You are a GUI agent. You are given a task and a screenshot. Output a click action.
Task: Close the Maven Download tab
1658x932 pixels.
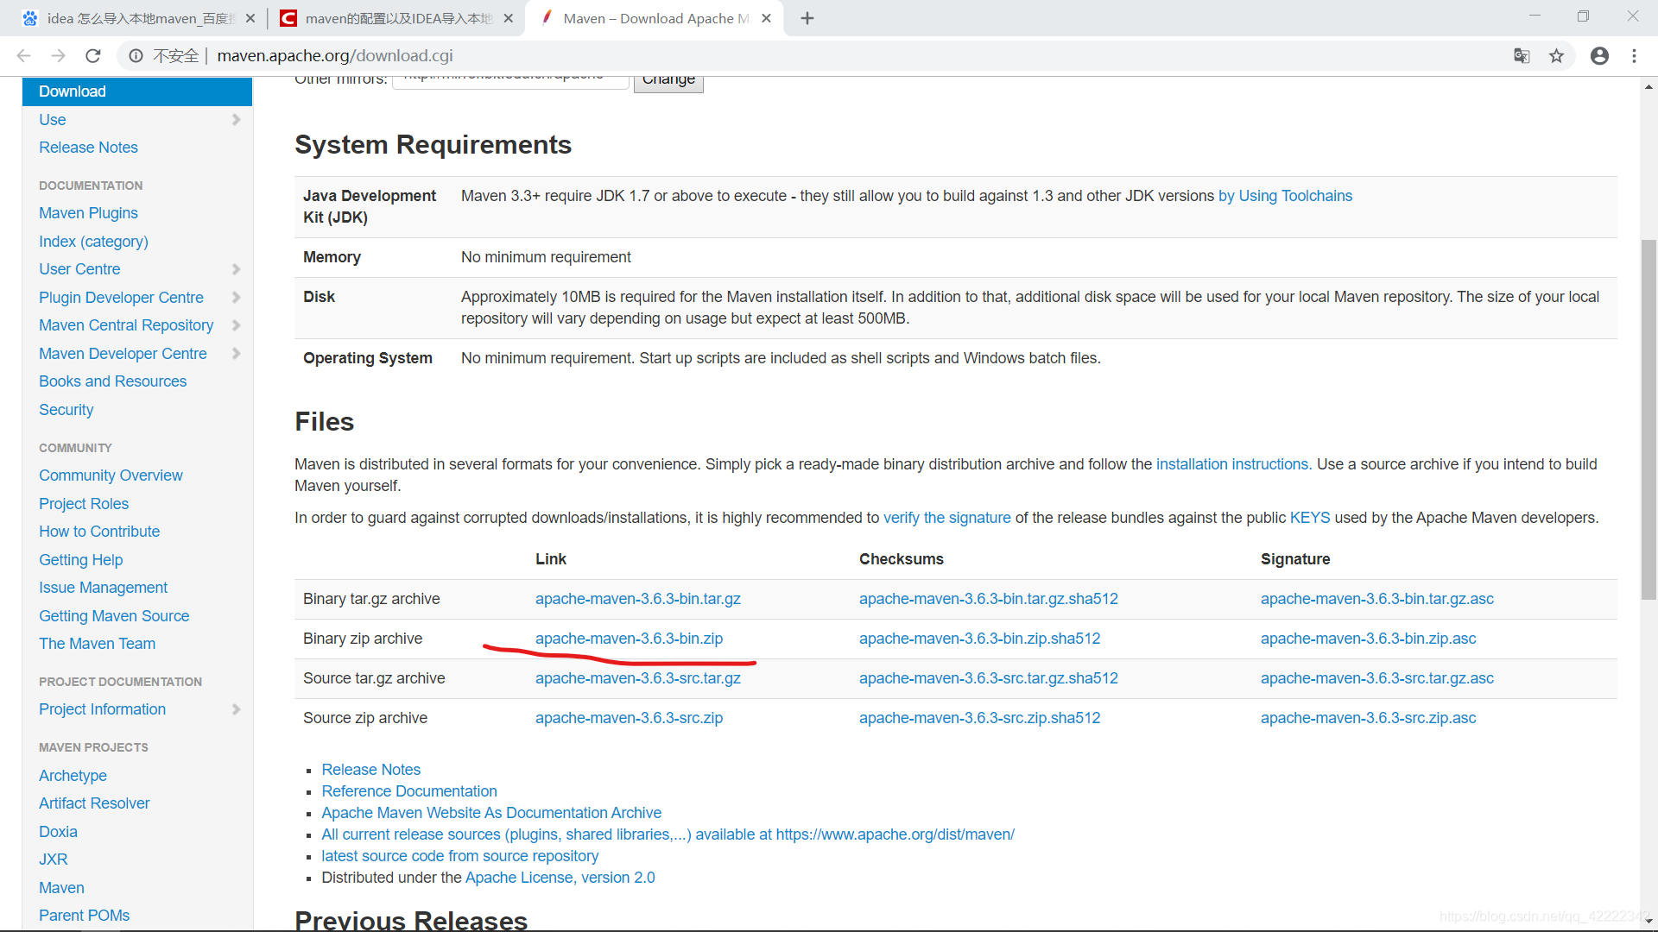click(766, 18)
